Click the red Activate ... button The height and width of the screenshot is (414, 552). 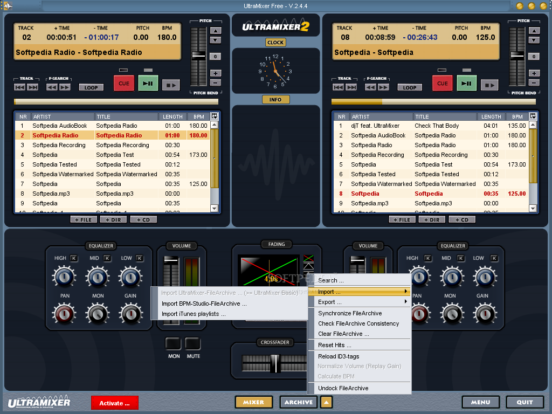tap(115, 403)
